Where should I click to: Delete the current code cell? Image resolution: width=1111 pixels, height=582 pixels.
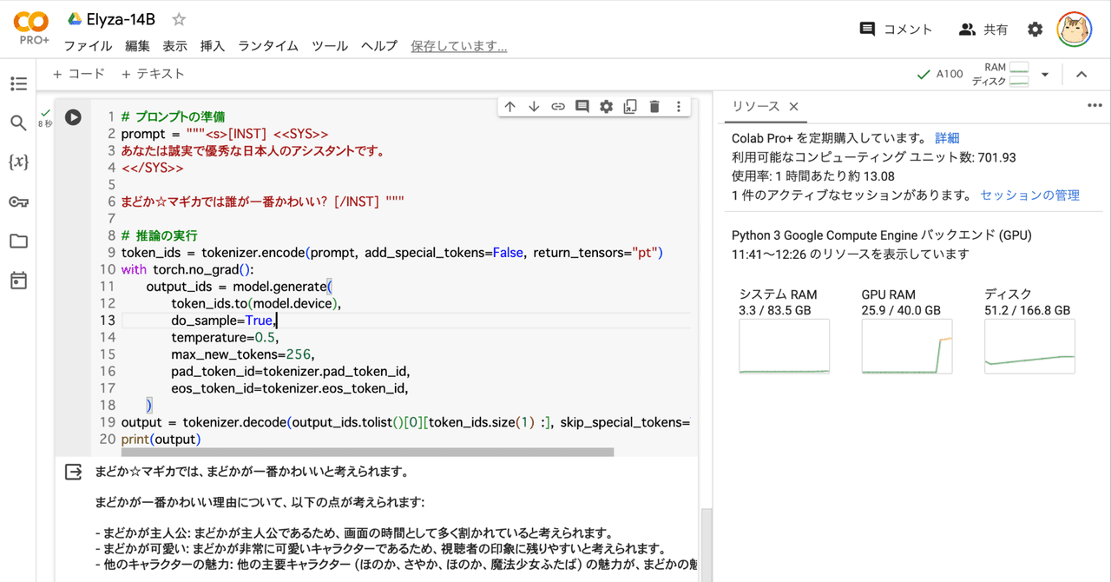pyautogui.click(x=654, y=106)
